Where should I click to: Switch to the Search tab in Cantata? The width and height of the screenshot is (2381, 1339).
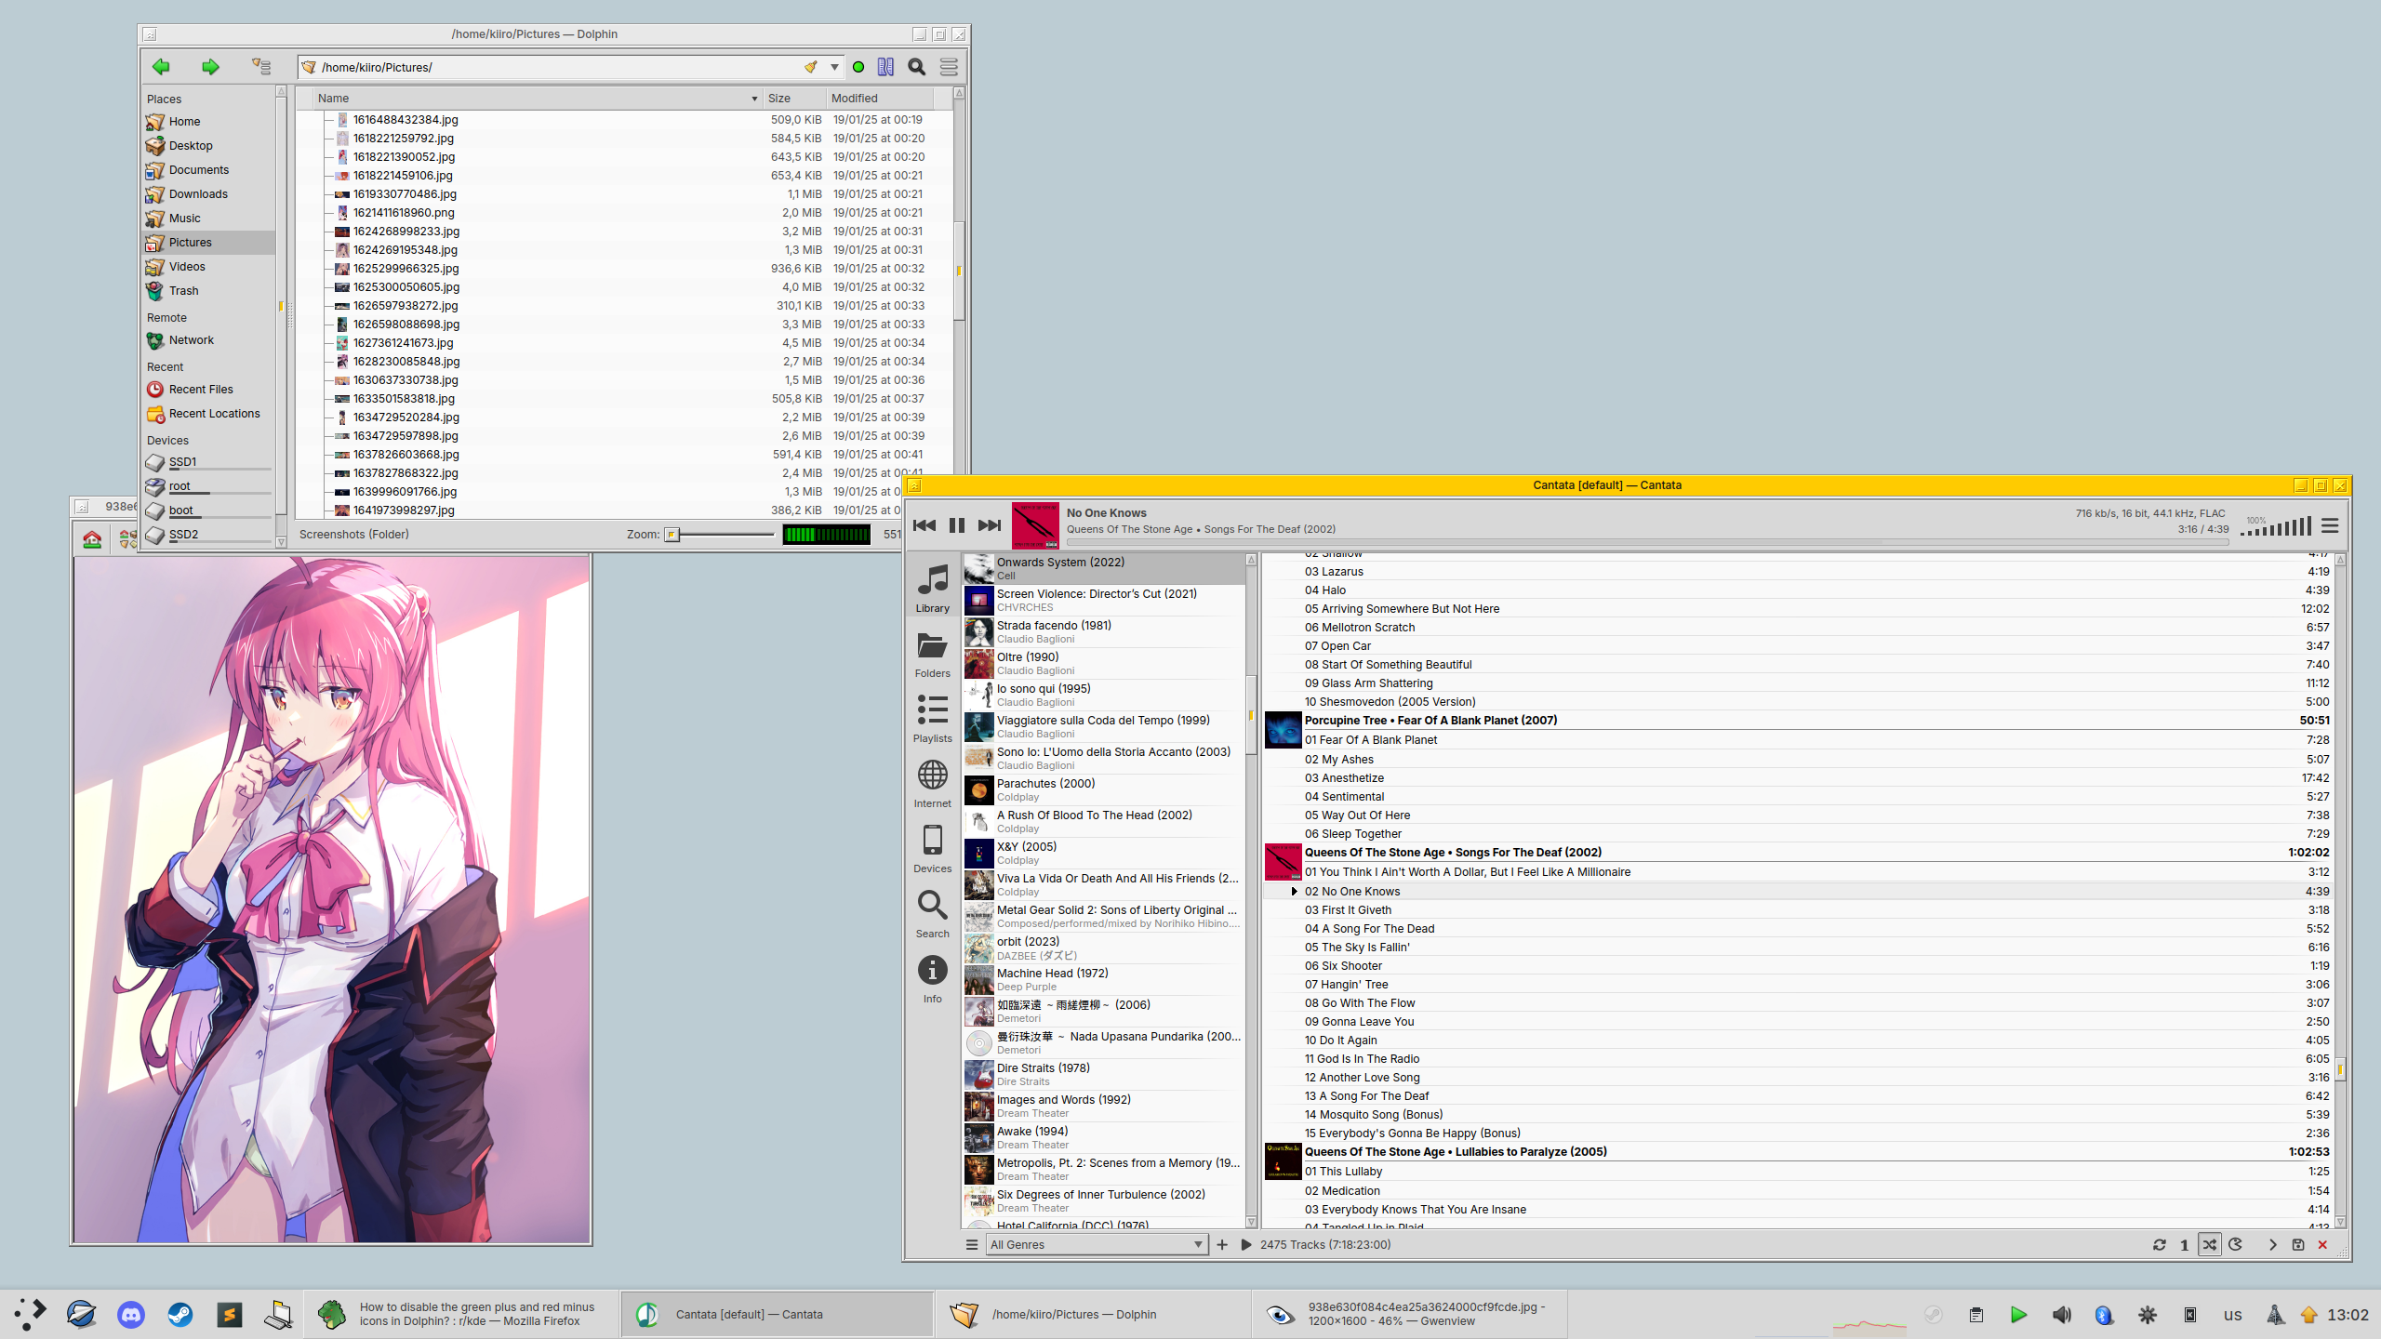[x=933, y=914]
